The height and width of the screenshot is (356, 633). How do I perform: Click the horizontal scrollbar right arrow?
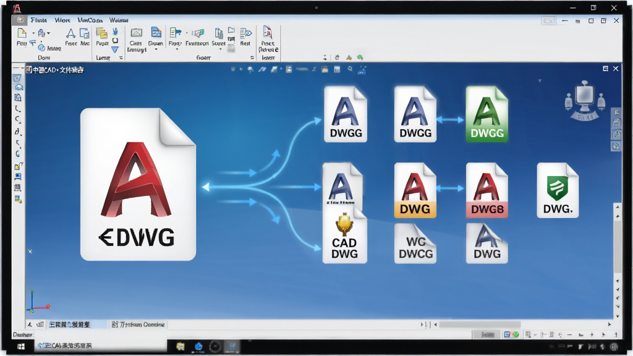coord(609,324)
